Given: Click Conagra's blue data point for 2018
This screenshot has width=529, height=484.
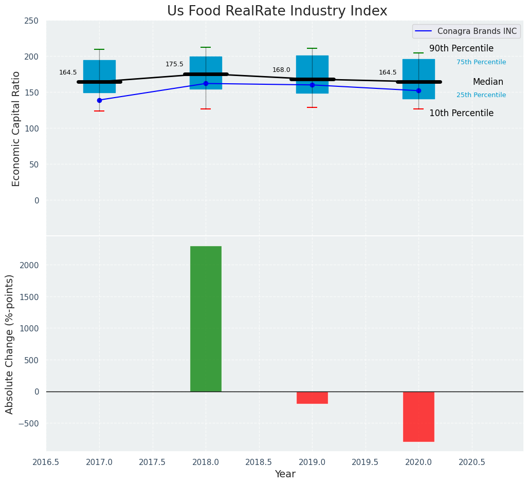Looking at the screenshot, I should click(x=206, y=83).
